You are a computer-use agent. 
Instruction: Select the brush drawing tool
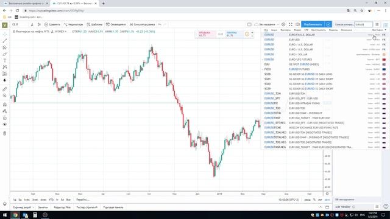5,54
